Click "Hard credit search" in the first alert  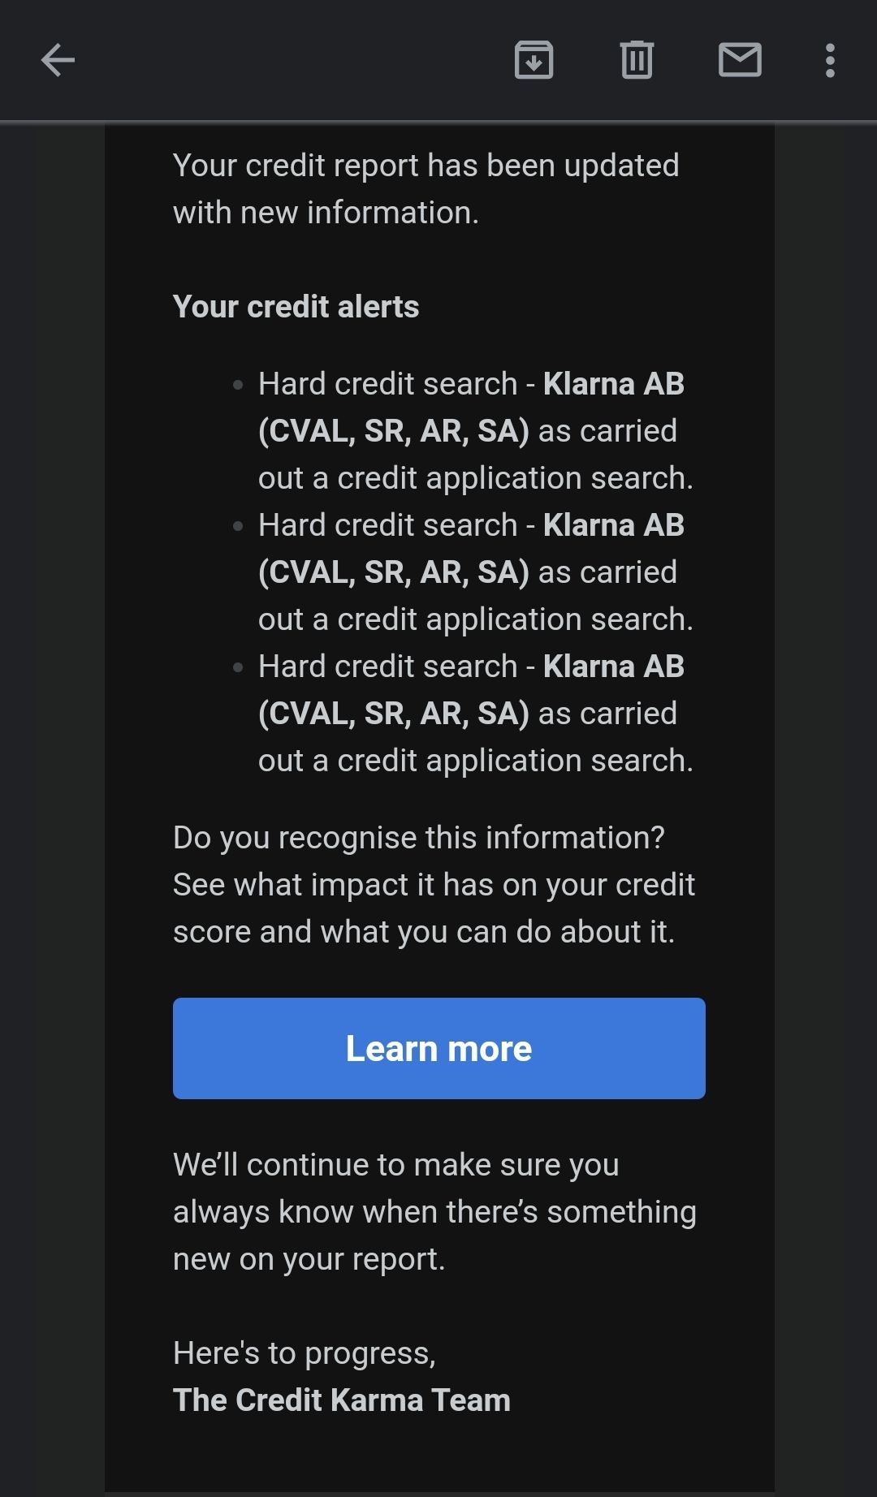coord(387,384)
